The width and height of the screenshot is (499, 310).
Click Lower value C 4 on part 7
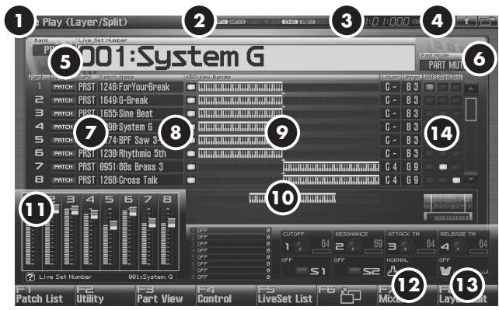(391, 167)
